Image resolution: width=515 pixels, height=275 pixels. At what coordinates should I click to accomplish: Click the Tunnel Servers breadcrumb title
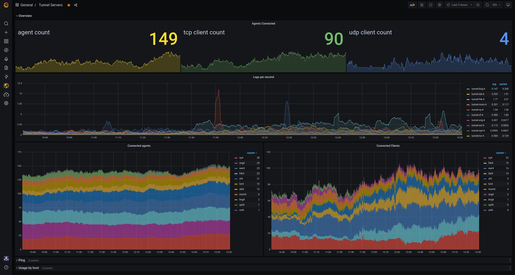click(x=51, y=5)
